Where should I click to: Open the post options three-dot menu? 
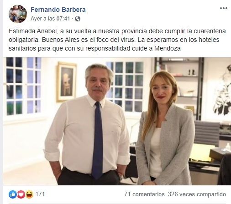224,8
